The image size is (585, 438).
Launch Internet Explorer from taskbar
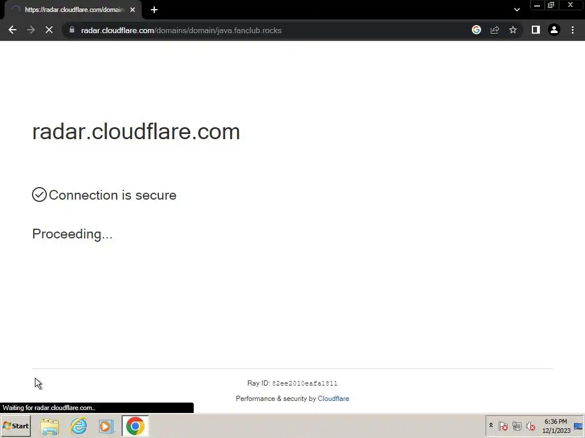[x=79, y=426]
